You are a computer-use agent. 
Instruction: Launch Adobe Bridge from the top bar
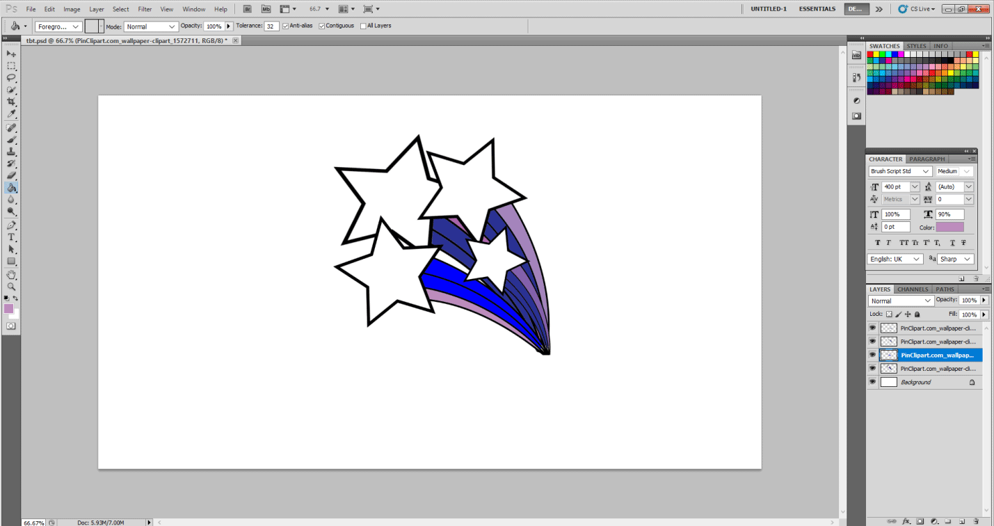coord(248,9)
